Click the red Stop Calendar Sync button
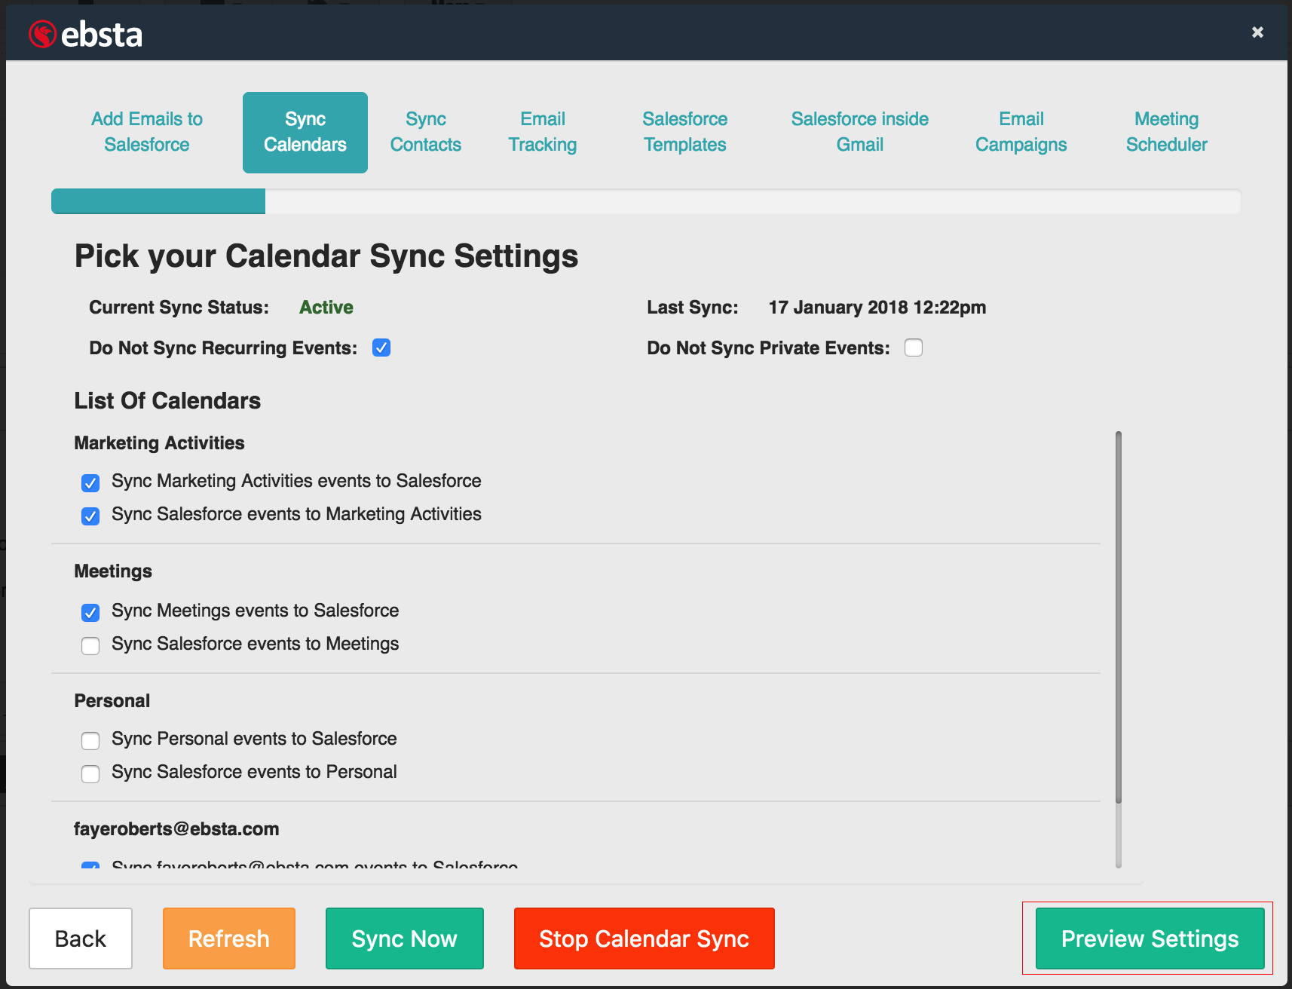 [x=644, y=938]
